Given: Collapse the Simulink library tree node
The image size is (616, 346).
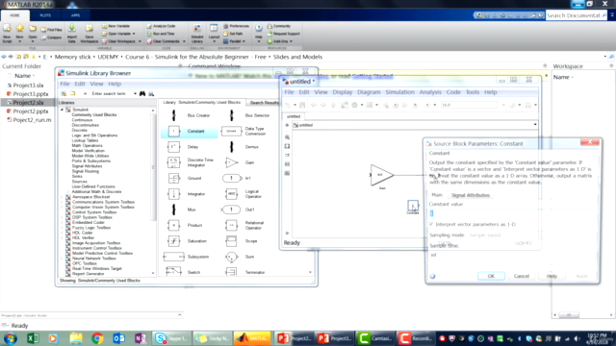Looking at the screenshot, I should coord(62,110).
